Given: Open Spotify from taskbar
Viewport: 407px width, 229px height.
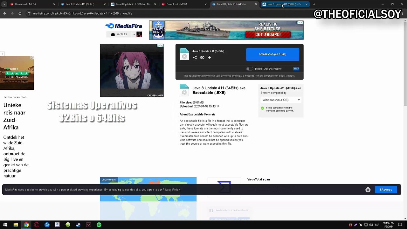Looking at the screenshot, I should [99, 225].
